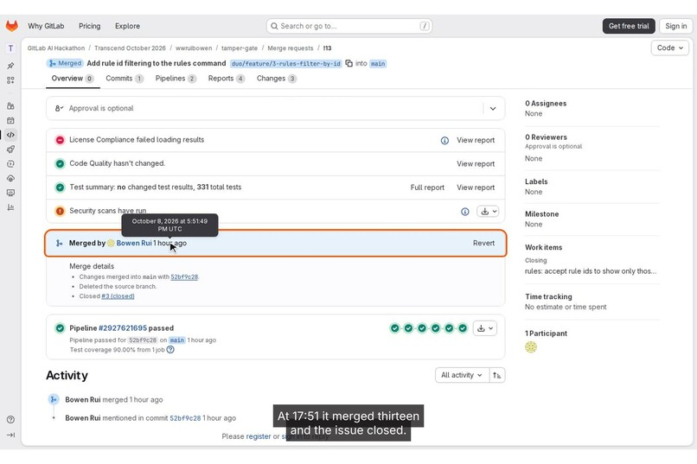Open Deploy section icon in sidebar
The image size is (697, 464).
tap(10, 164)
